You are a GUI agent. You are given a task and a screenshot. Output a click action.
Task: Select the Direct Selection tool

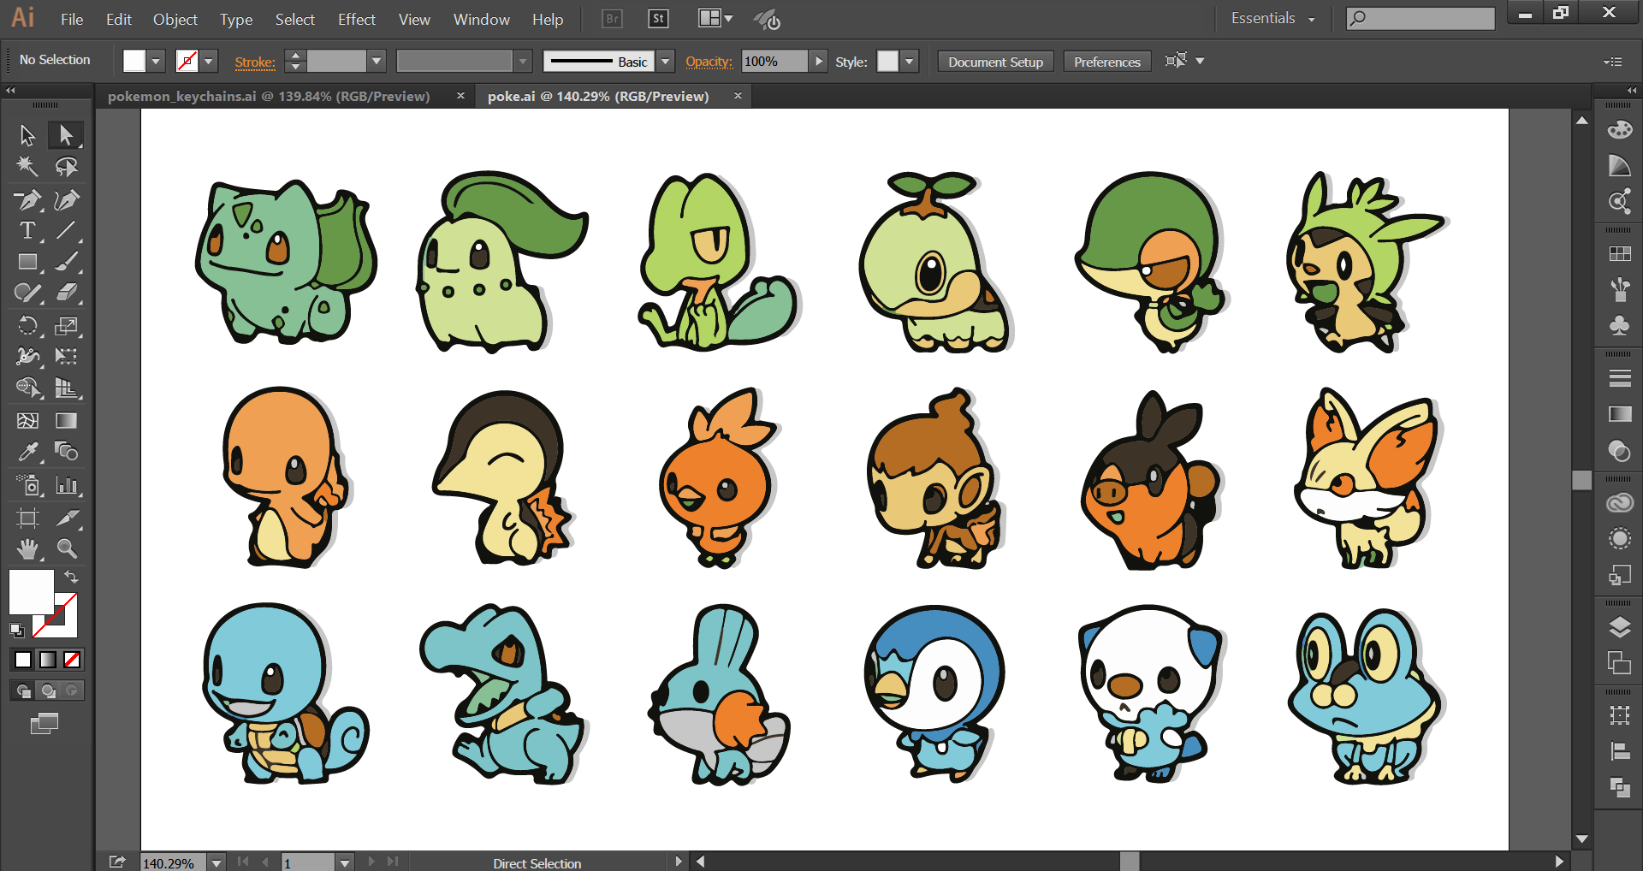click(66, 135)
